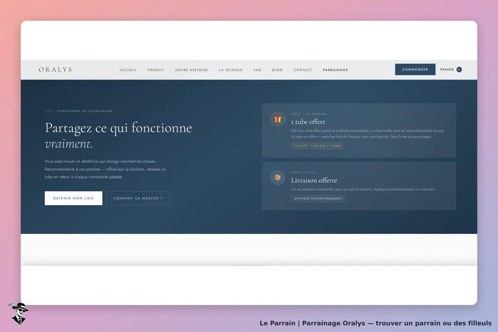Screen dimensions: 498x332
Task: Click the Comment ça marche ? button
Action: tap(138, 198)
